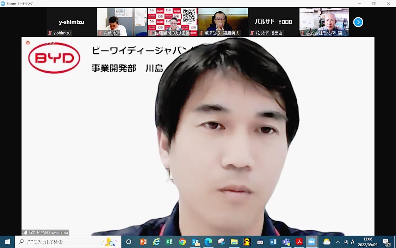Open the notification center with 21 alerts
Image resolution: width=396 pixels, height=248 pixels.
(x=386, y=242)
